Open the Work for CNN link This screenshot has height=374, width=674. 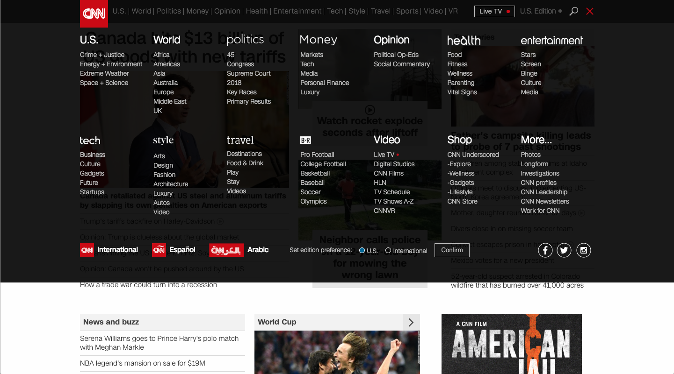tap(540, 211)
